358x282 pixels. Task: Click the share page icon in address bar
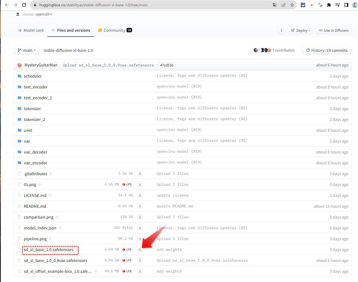click(283, 5)
